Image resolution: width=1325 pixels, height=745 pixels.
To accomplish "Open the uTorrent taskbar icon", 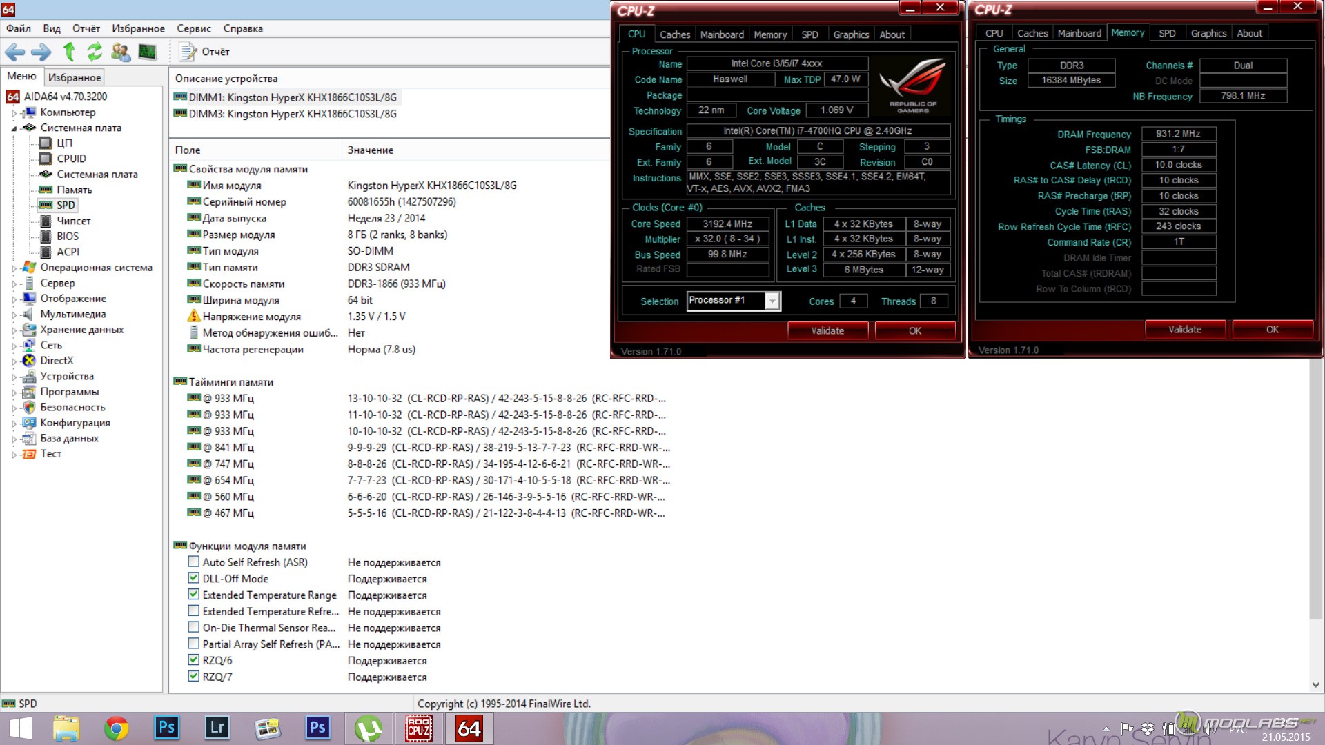I will [x=369, y=728].
